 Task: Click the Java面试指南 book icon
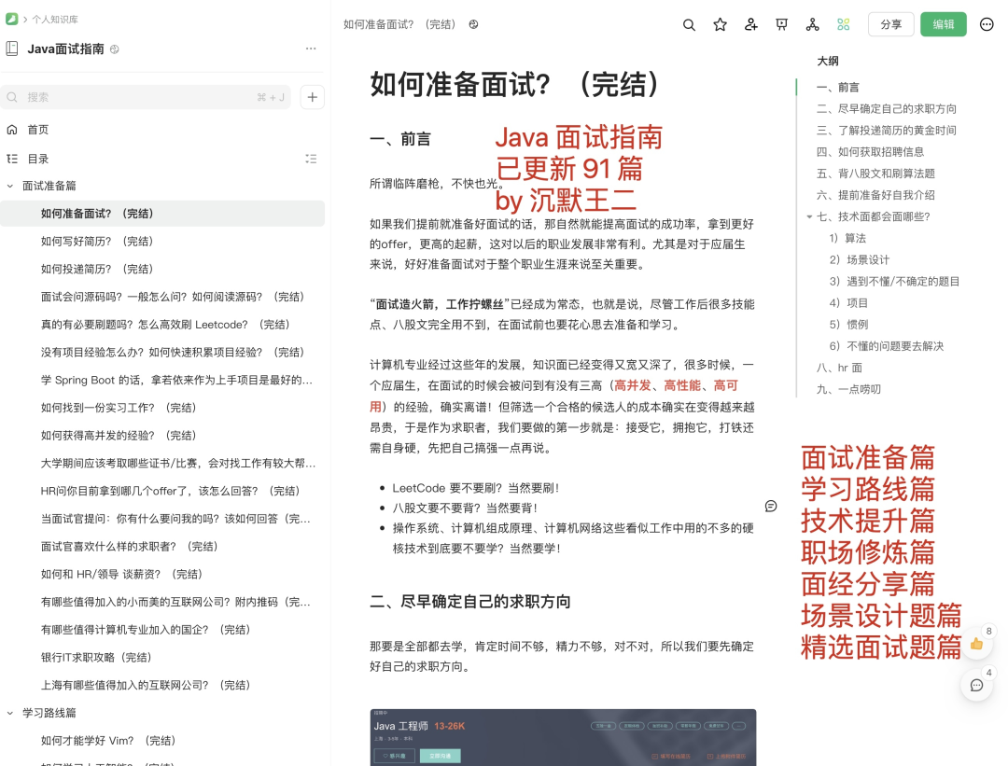click(x=11, y=49)
